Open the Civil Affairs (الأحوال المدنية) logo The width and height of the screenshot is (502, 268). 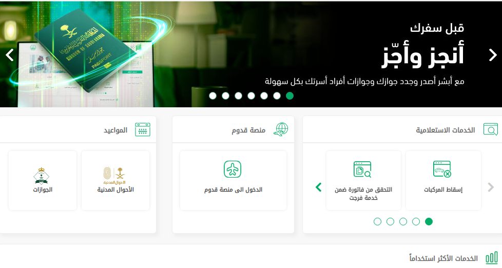pos(114,176)
